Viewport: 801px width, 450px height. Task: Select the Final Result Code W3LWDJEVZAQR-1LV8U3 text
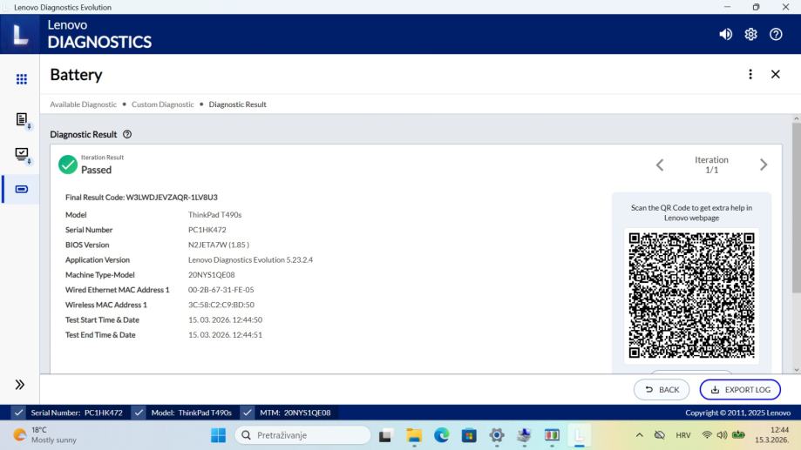pos(141,197)
